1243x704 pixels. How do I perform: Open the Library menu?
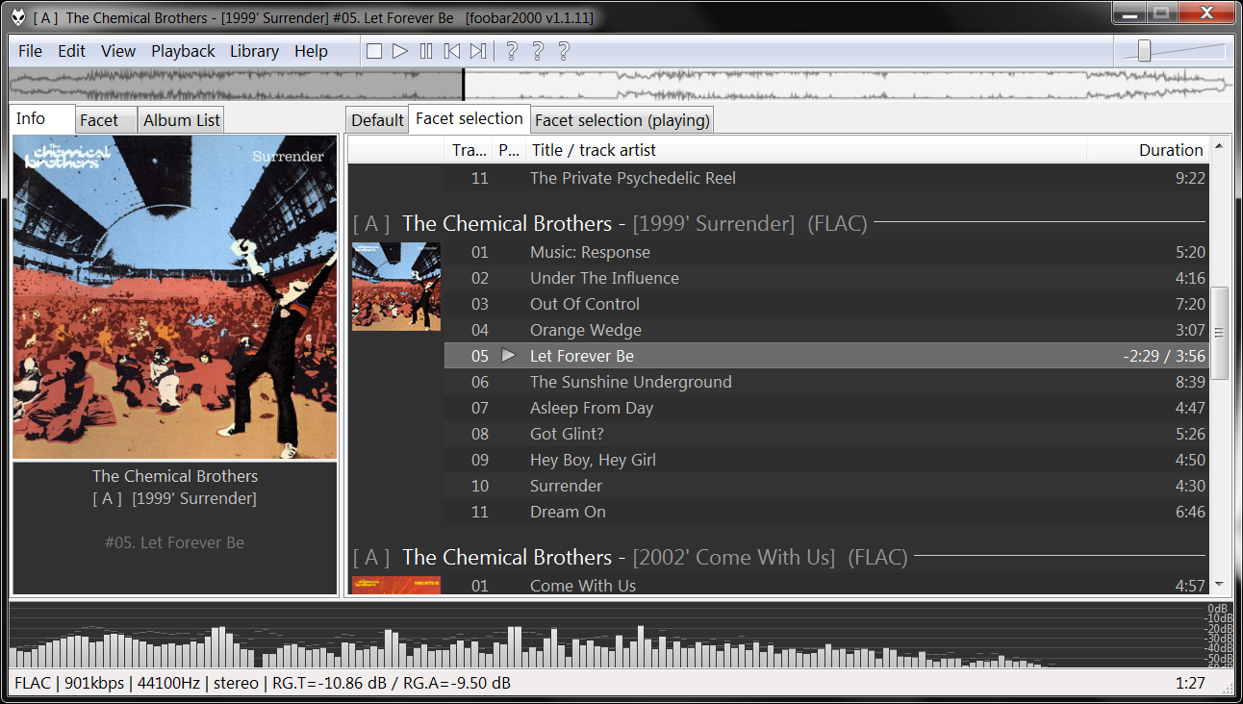pyautogui.click(x=254, y=51)
